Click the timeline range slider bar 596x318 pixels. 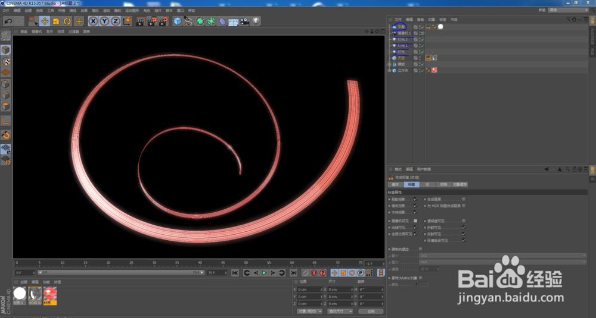tap(121, 272)
